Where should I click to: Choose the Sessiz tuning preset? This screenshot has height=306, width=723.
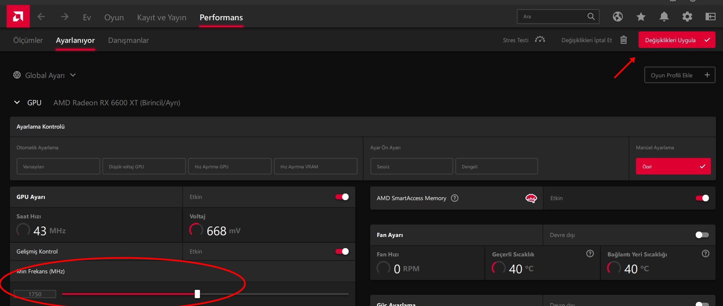(x=412, y=166)
